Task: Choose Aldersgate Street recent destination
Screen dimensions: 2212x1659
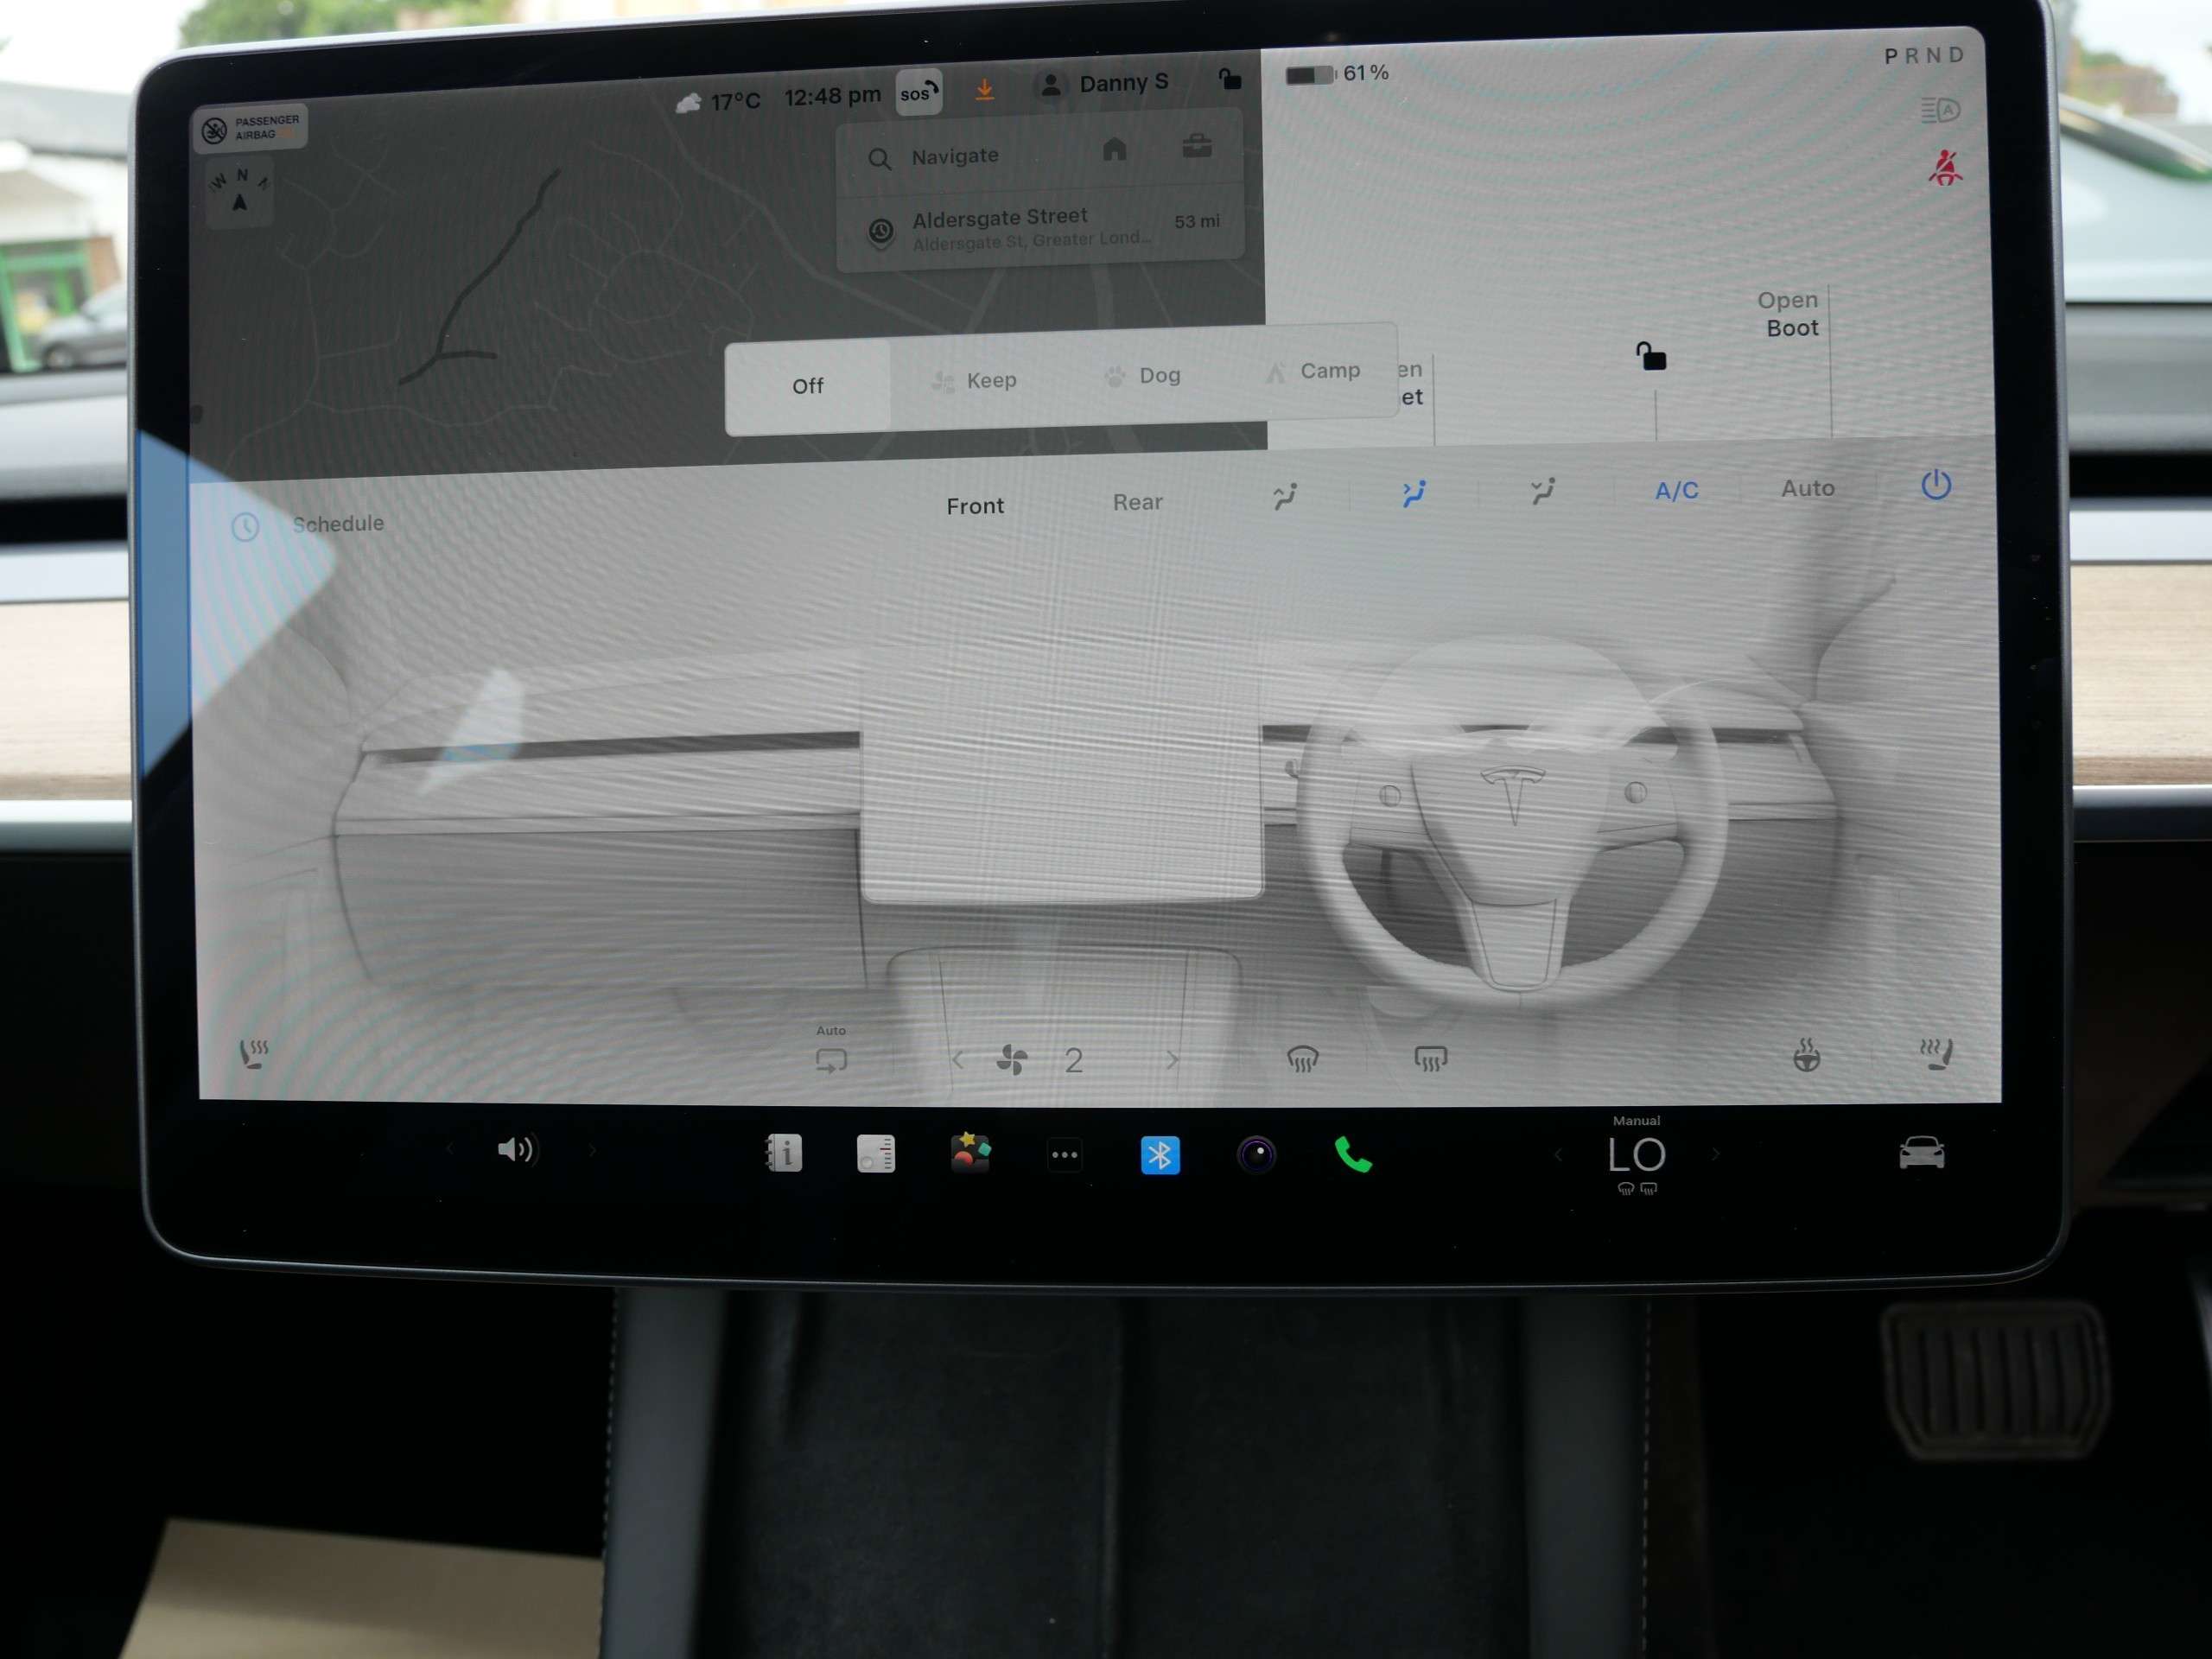Action: [x=1040, y=229]
